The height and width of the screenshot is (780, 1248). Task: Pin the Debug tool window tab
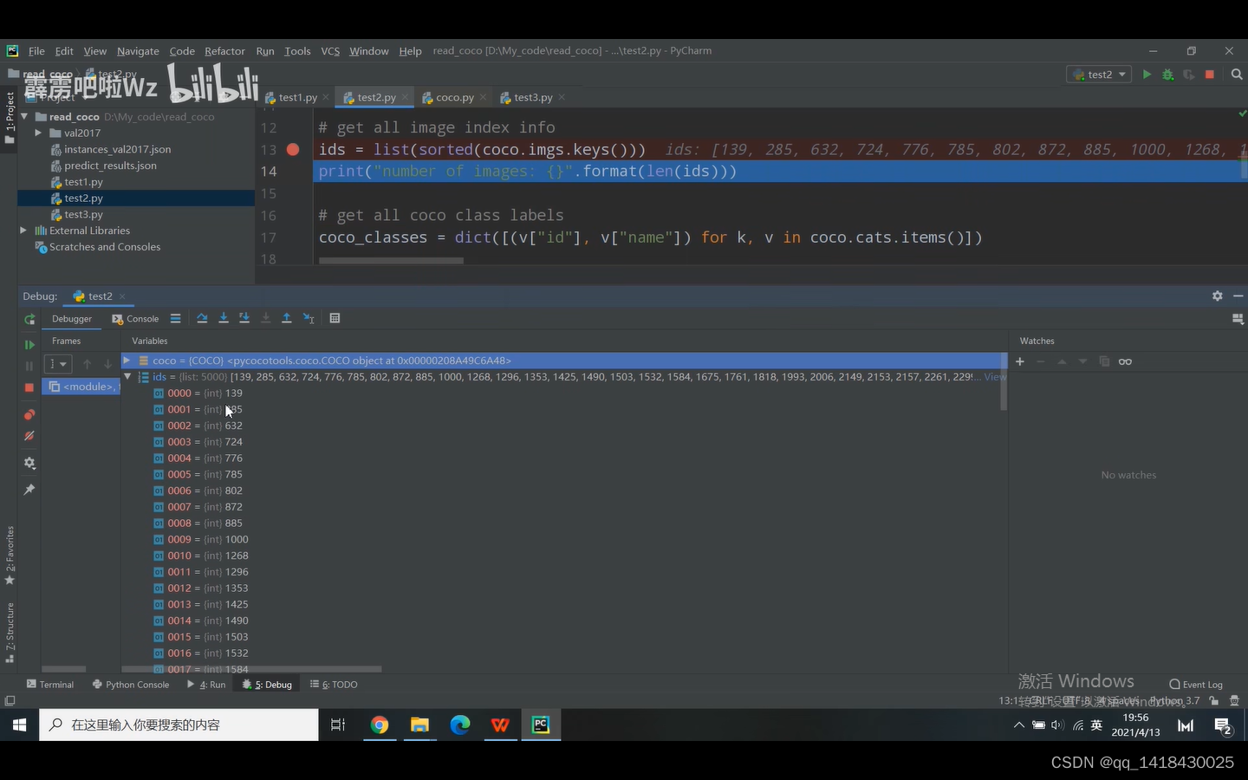coord(29,489)
